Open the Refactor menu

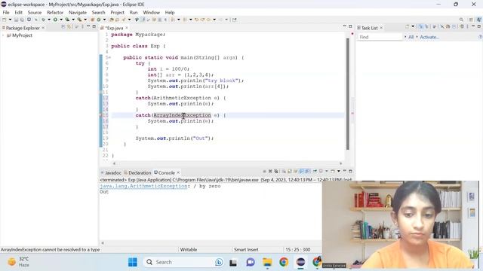click(55, 12)
